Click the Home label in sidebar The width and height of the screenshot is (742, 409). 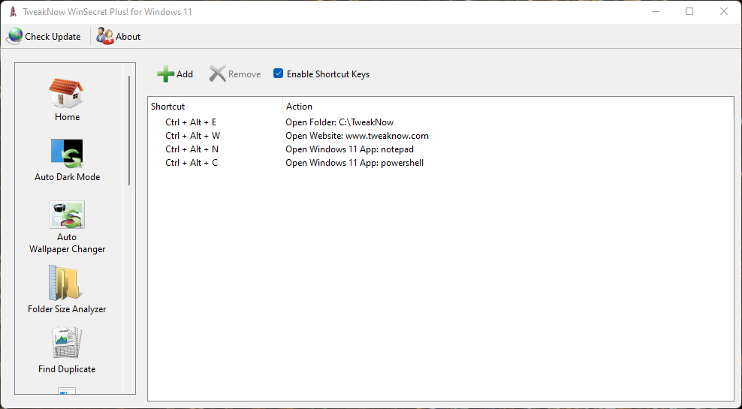(x=67, y=117)
